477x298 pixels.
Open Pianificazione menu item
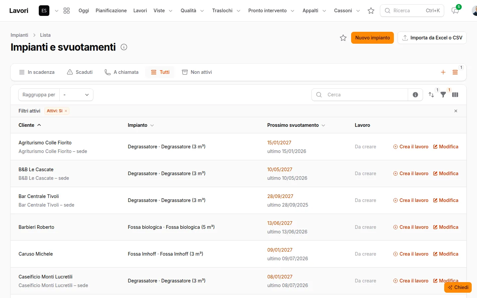[x=111, y=11]
